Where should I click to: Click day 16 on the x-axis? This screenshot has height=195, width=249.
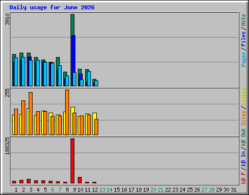(124, 190)
